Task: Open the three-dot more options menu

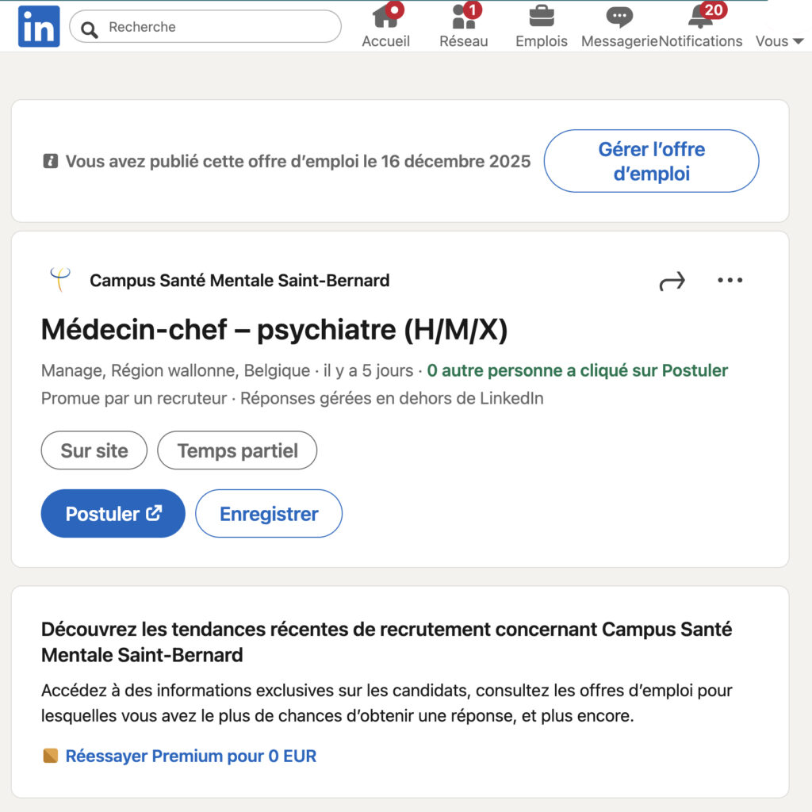Action: (730, 280)
